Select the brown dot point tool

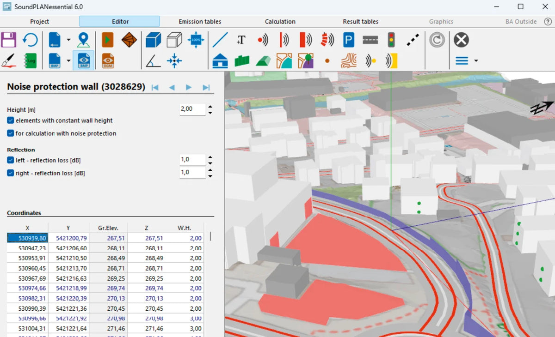click(x=327, y=60)
